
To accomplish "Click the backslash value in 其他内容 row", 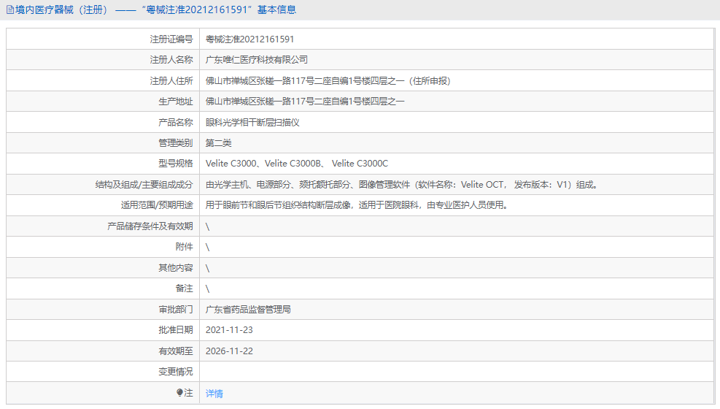I will pos(208,268).
